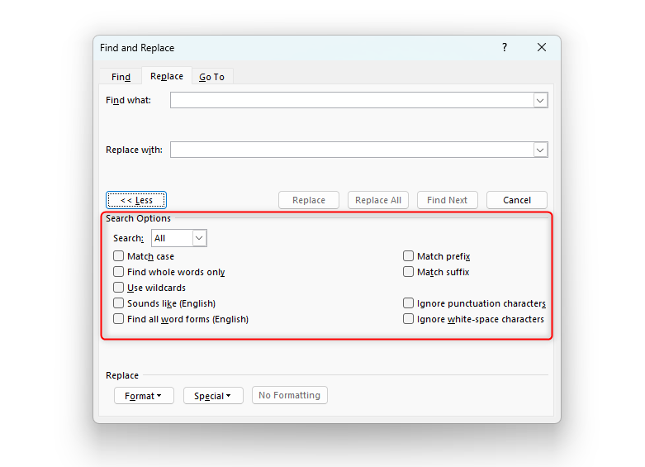Tick the Match suffix checkbox

coord(409,272)
